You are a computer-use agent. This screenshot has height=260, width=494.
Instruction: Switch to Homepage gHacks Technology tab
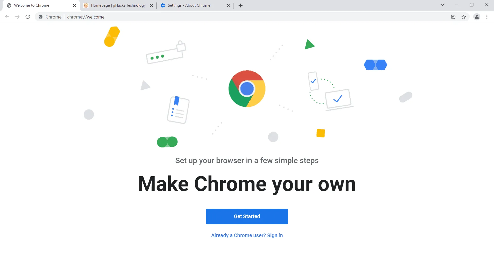(118, 5)
